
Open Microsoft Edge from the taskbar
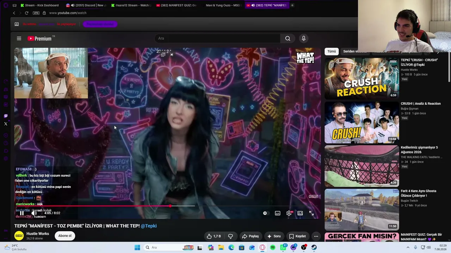click(x=231, y=247)
